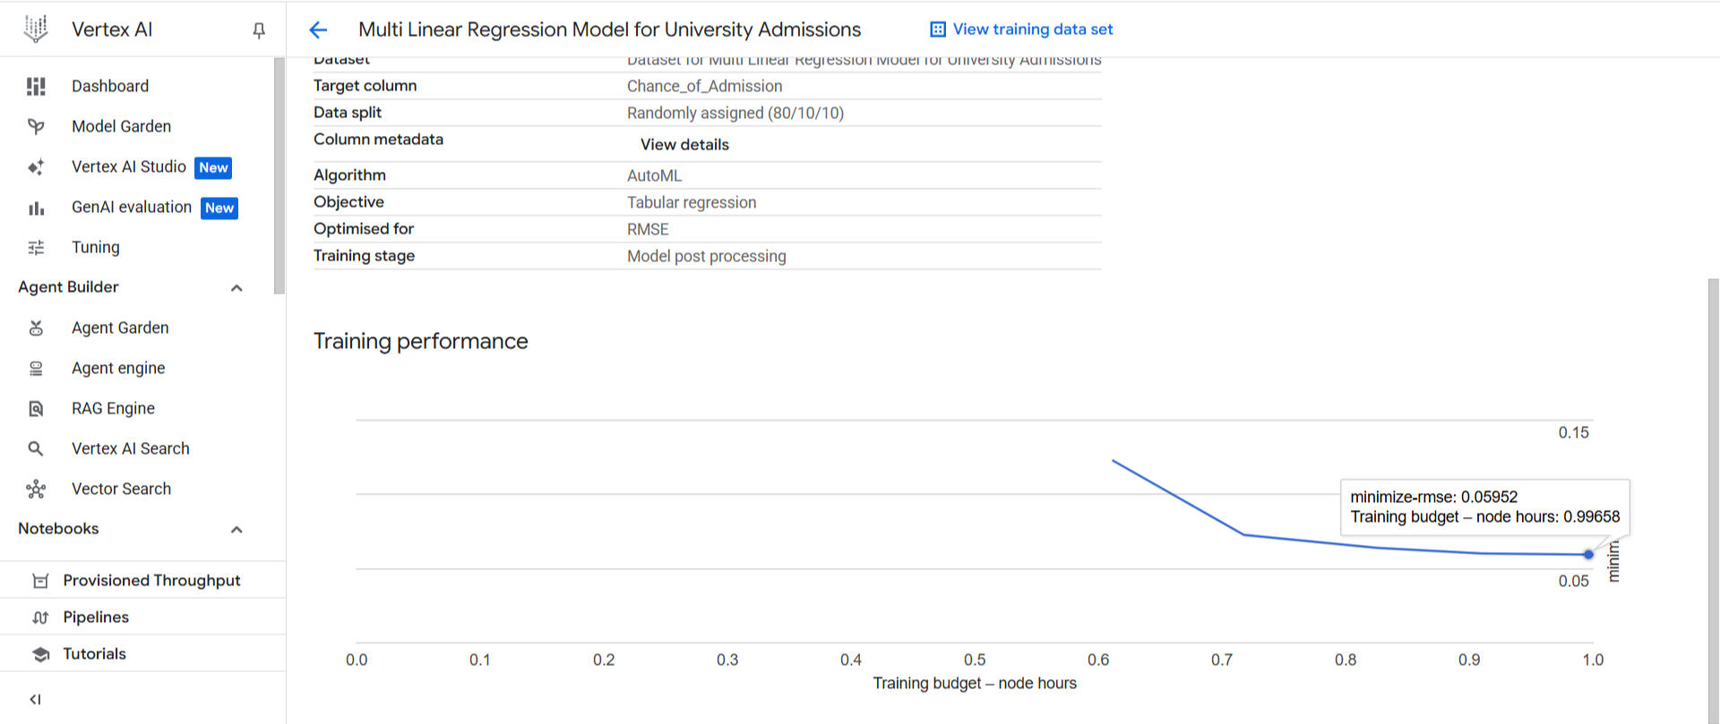The height and width of the screenshot is (724, 1720).
Task: Click the Dashboard icon in sidebar
Action: pos(36,86)
